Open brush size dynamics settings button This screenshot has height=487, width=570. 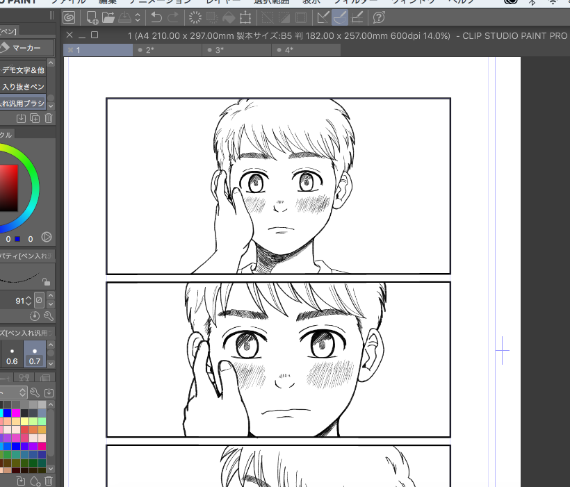(39, 300)
